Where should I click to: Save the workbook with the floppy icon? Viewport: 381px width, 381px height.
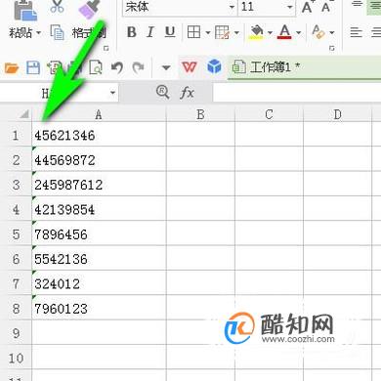point(33,67)
